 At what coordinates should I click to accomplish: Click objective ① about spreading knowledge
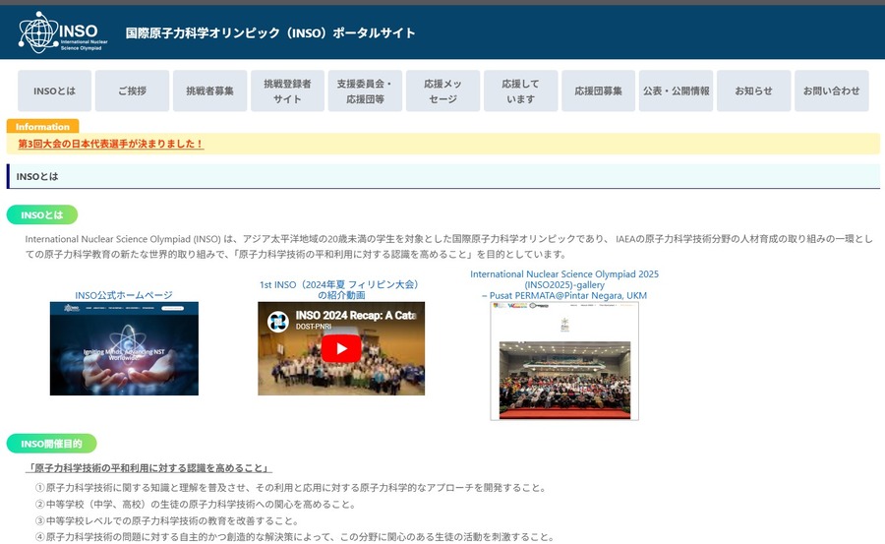pos(291,488)
